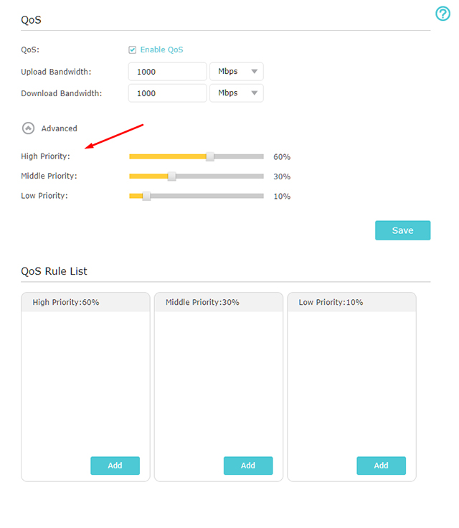
Task: Click the Middle Priority slider handle
Action: 171,176
